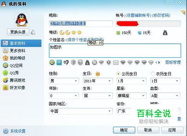Open 系统设置 text link

click(18, 131)
